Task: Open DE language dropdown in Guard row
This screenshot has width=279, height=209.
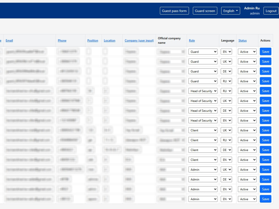Action: pos(226,71)
